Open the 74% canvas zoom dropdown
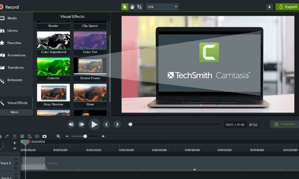Screen dimensions: 299x179 162,7
